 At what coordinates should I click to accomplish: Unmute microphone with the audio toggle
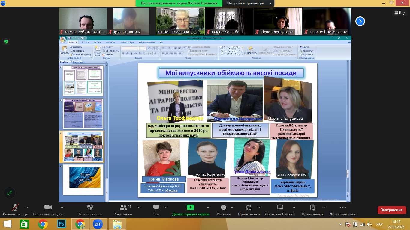click(15, 207)
